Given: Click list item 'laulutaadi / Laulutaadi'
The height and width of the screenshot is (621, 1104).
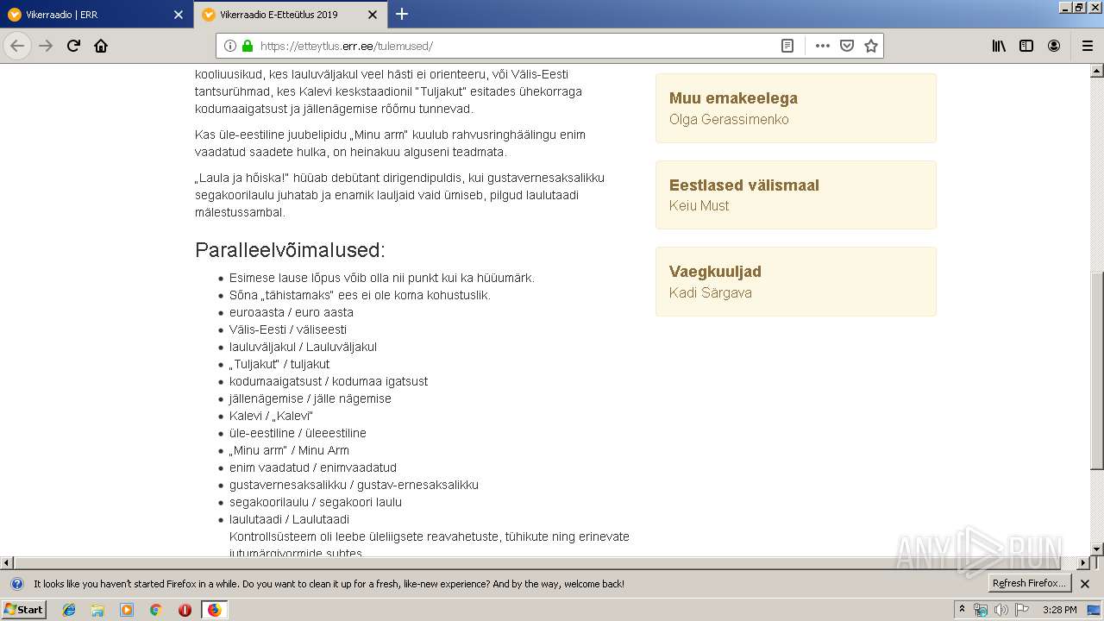Looking at the screenshot, I should click(x=289, y=519).
